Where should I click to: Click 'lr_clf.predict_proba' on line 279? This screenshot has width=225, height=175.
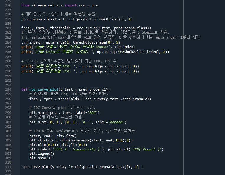click(x=83, y=19)
